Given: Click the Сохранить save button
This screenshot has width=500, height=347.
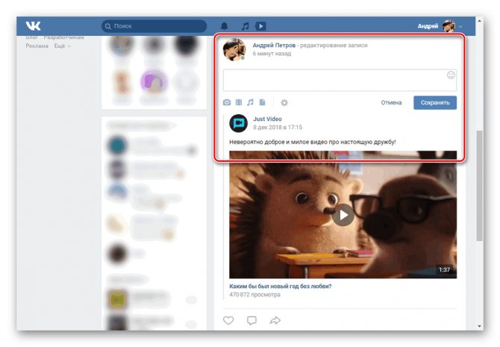Looking at the screenshot, I should [x=435, y=103].
